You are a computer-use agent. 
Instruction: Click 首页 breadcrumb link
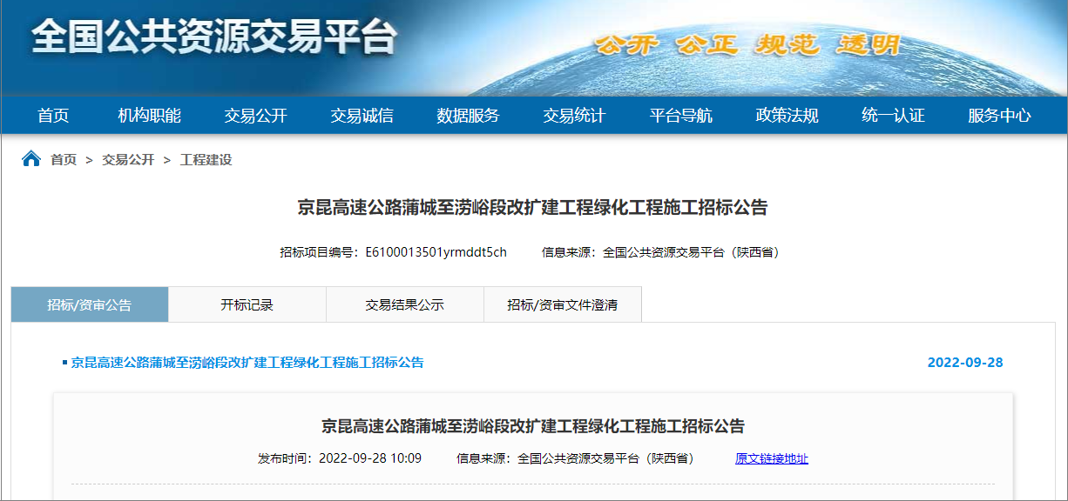point(64,160)
